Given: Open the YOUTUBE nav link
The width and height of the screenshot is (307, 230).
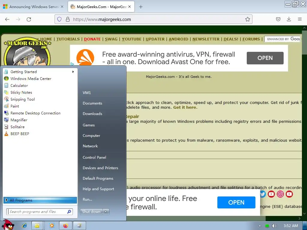Looking at the screenshot, I should click(132, 39).
